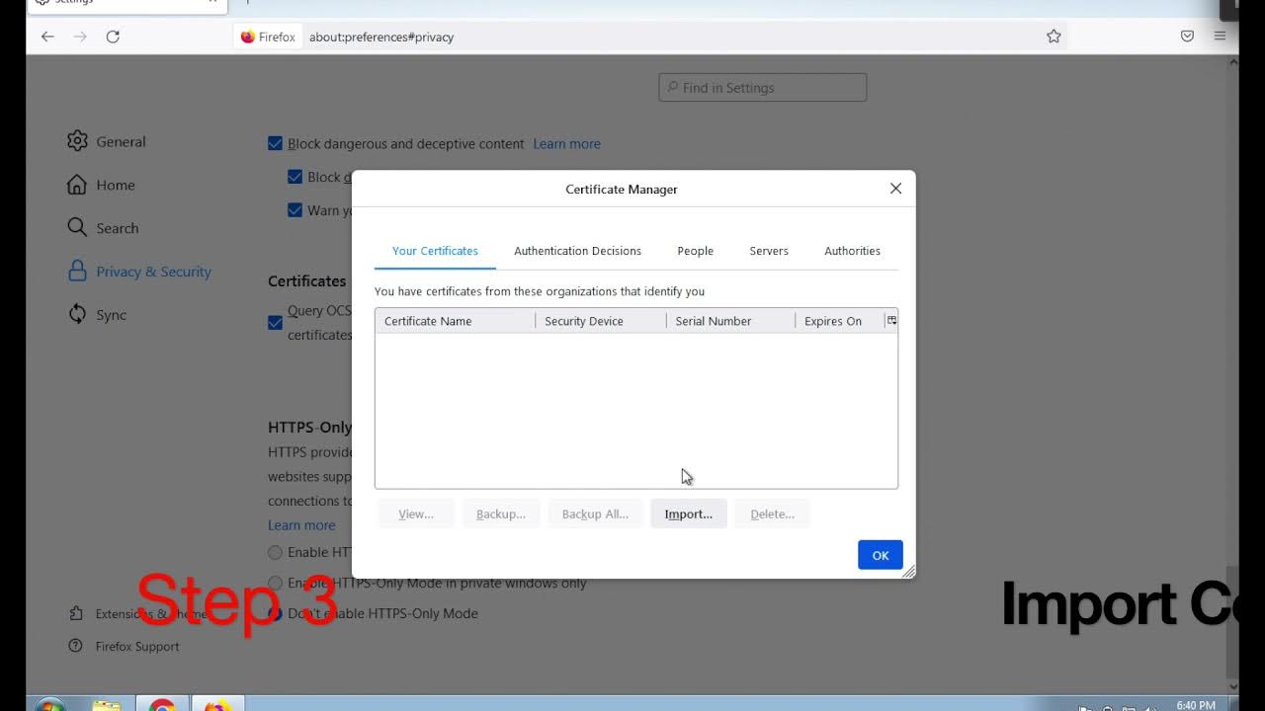Open the Save to Pocket icon
Image resolution: width=1265 pixels, height=711 pixels.
pyautogui.click(x=1187, y=37)
